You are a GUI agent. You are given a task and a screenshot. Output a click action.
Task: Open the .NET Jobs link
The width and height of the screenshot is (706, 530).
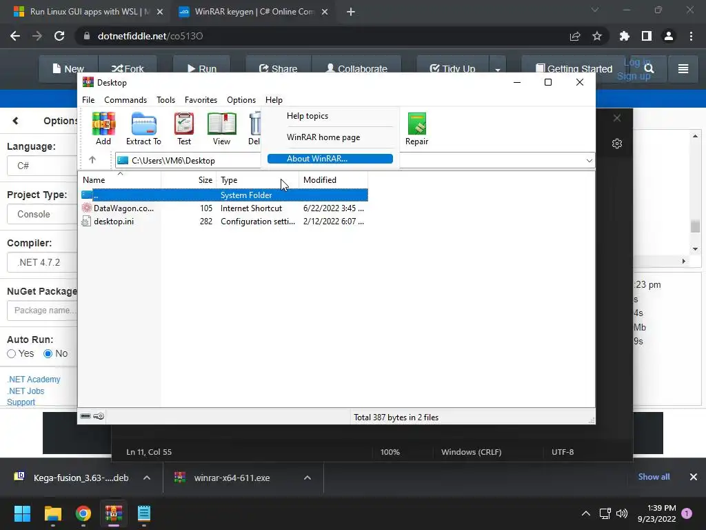(26, 391)
